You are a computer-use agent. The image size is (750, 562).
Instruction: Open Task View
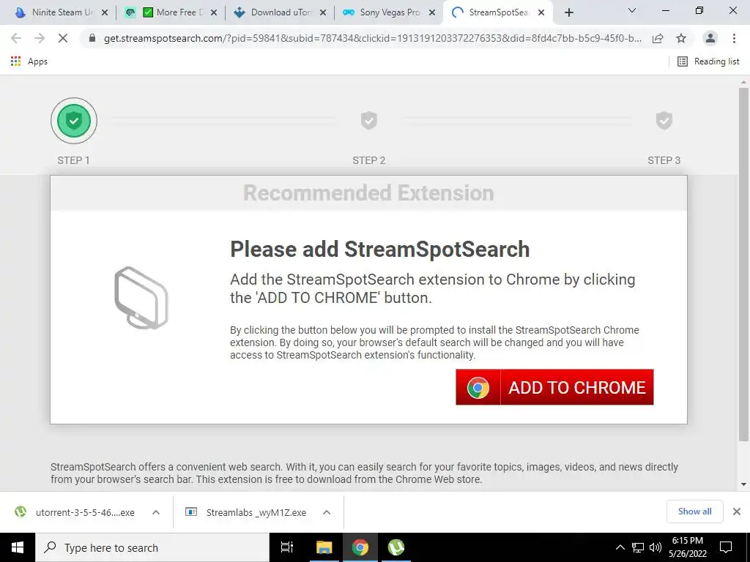point(287,547)
